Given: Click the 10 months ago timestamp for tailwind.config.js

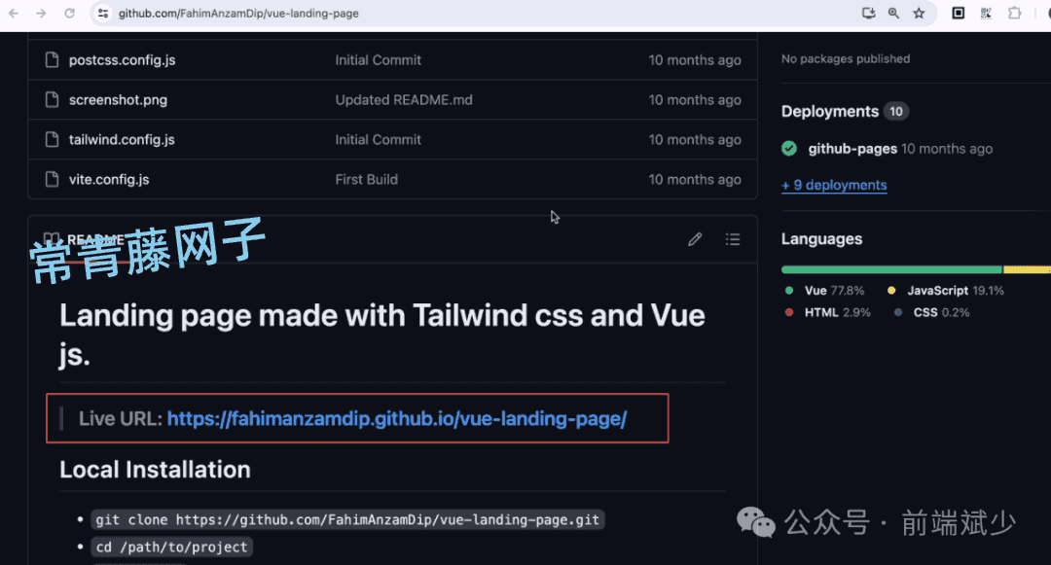Looking at the screenshot, I should (695, 139).
